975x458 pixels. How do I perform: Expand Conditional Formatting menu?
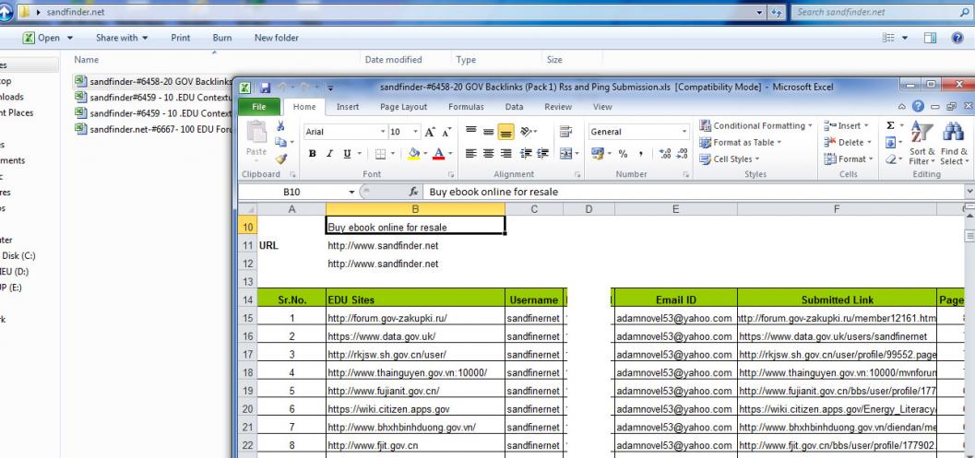tap(755, 125)
